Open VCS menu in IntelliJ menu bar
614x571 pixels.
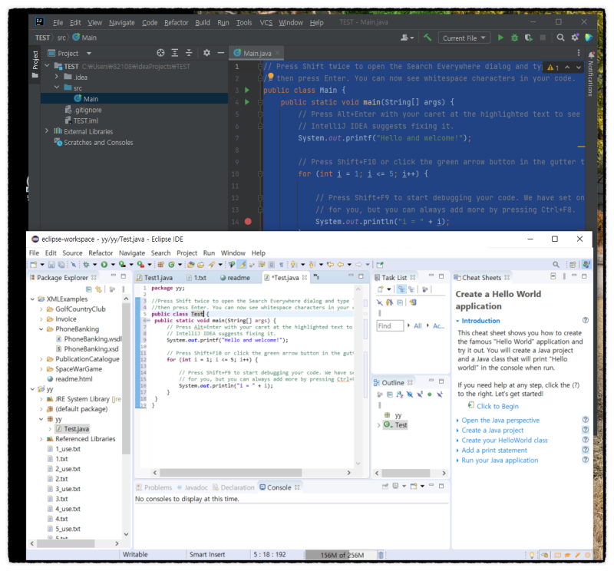[x=266, y=22]
